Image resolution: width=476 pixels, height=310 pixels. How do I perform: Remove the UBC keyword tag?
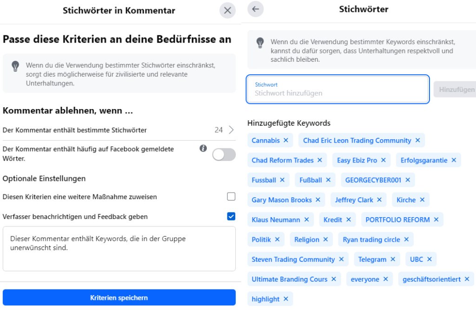coord(430,259)
